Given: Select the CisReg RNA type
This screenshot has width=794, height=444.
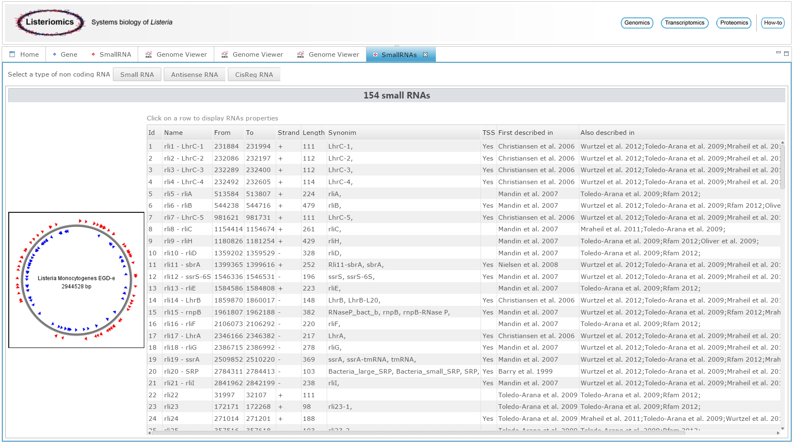Looking at the screenshot, I should pyautogui.click(x=254, y=74).
